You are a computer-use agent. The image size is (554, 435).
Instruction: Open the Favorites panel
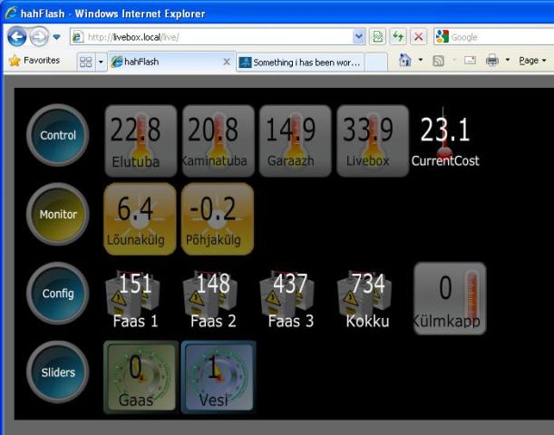coord(34,61)
